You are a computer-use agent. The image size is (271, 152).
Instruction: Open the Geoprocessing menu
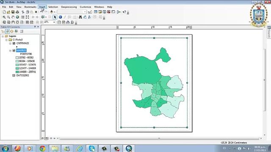(69, 7)
